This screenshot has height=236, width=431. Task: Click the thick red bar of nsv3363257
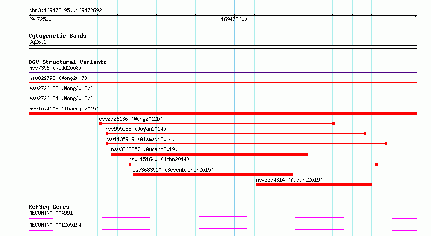[210, 154]
